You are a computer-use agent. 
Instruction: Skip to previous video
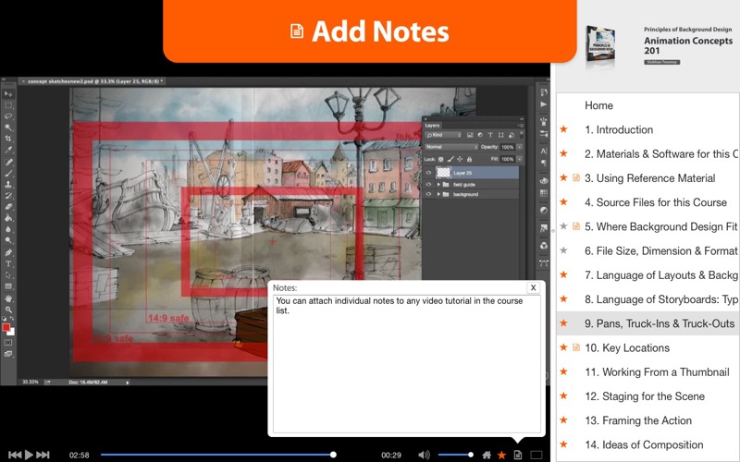click(x=15, y=455)
